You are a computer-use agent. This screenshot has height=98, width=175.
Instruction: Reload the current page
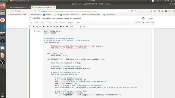(16, 11)
